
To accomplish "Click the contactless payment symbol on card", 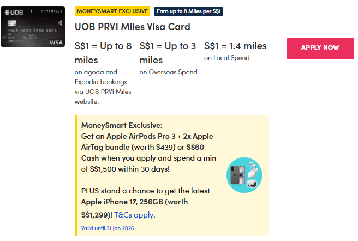I will tap(58, 24).
